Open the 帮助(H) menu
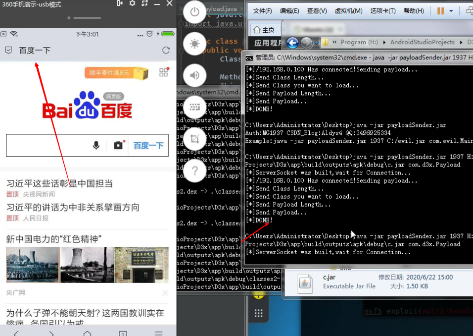 pos(414,11)
